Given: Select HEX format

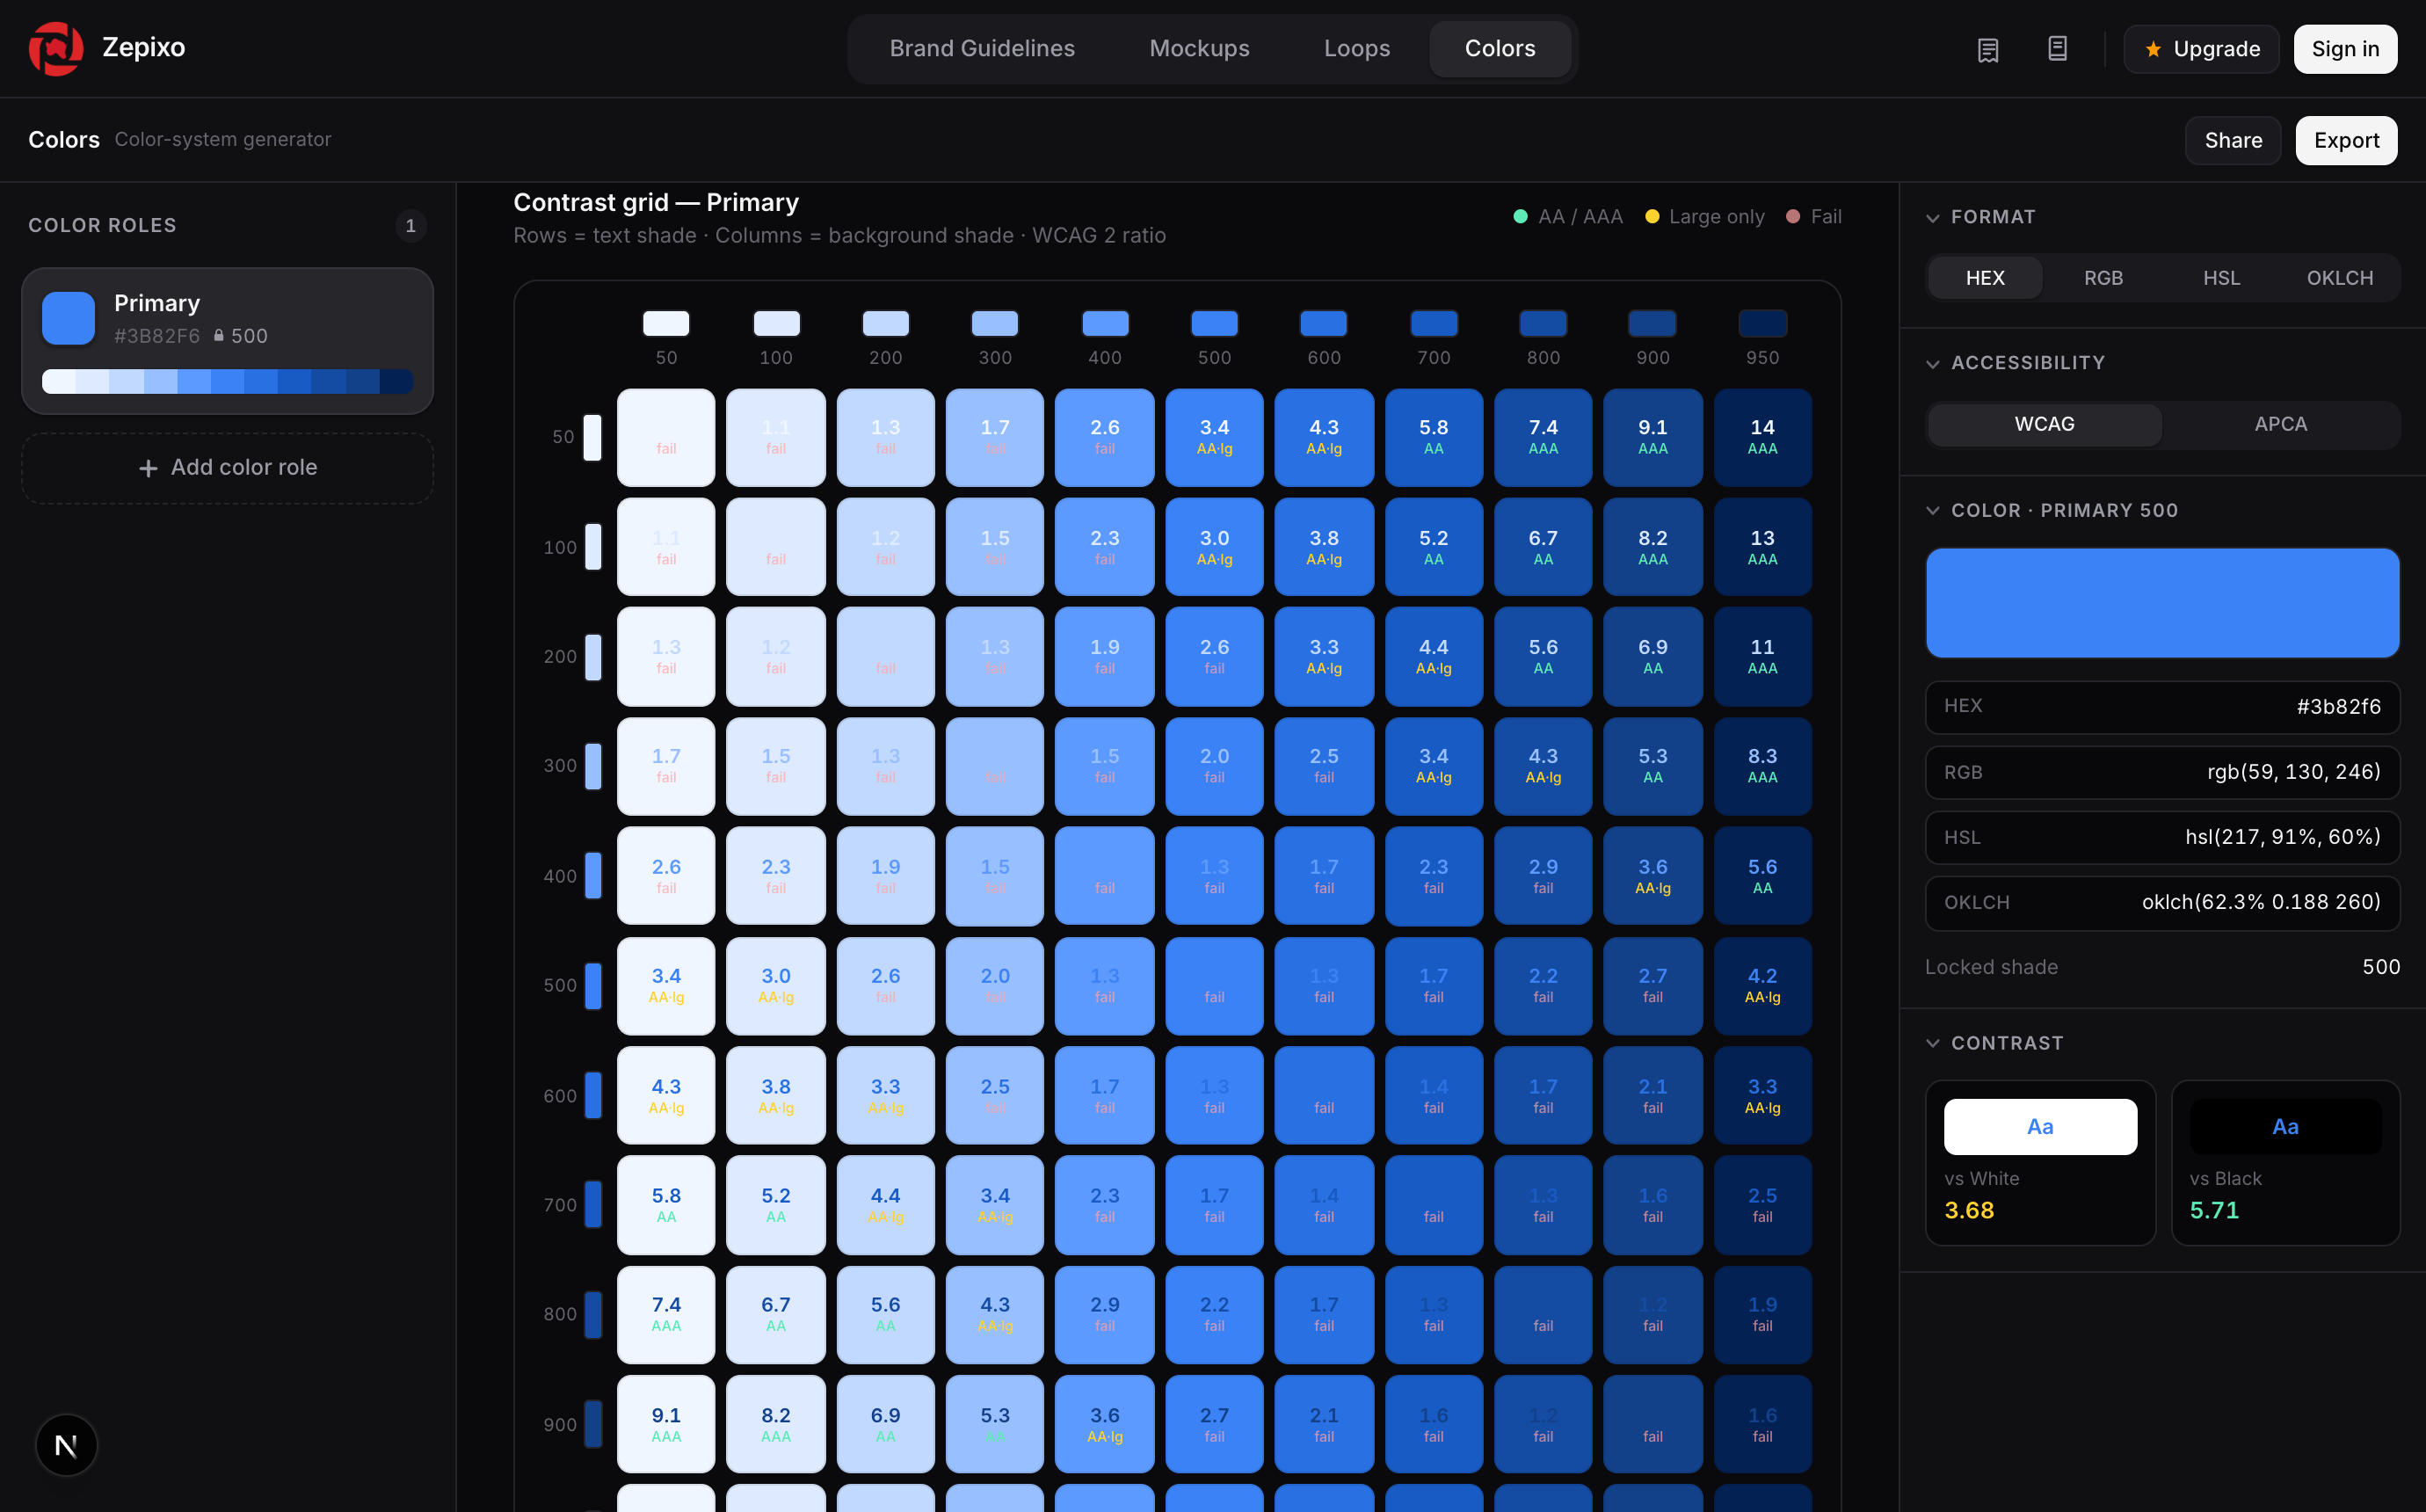Looking at the screenshot, I should [1984, 278].
